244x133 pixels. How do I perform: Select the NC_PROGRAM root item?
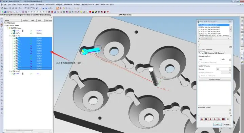(9, 23)
